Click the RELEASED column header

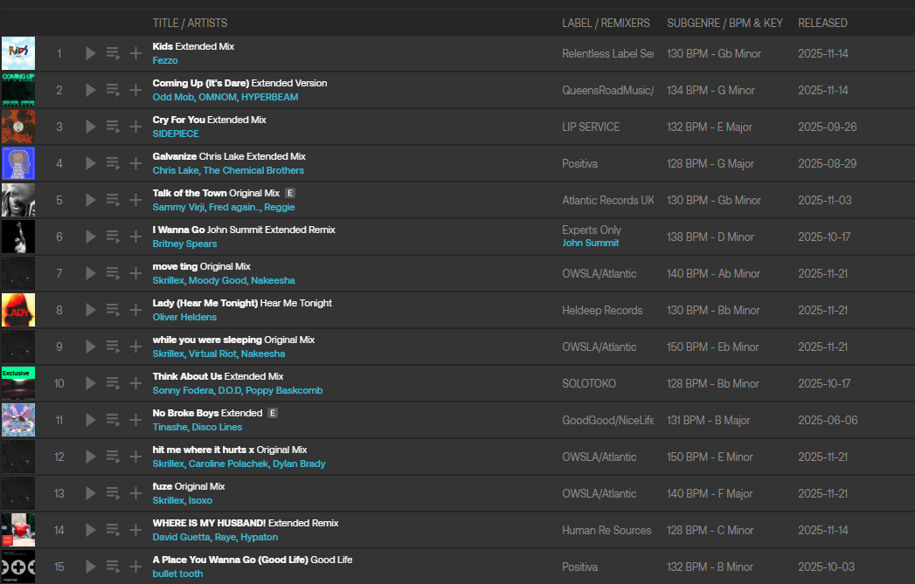click(x=822, y=23)
